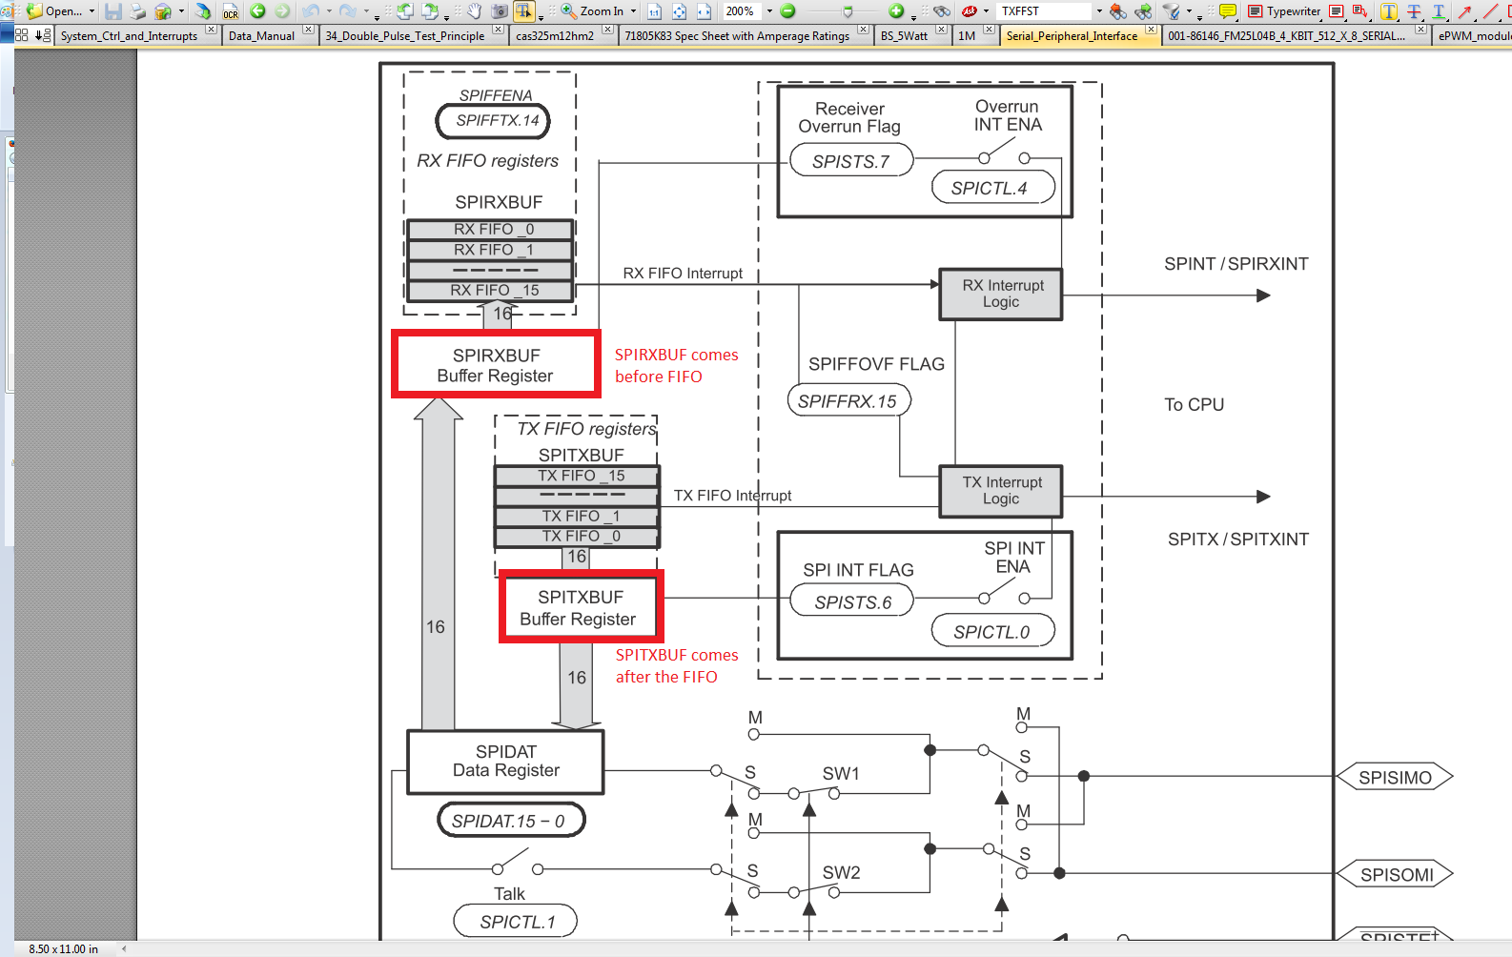
Task: Select the Highlight Text tool
Action: (1389, 11)
